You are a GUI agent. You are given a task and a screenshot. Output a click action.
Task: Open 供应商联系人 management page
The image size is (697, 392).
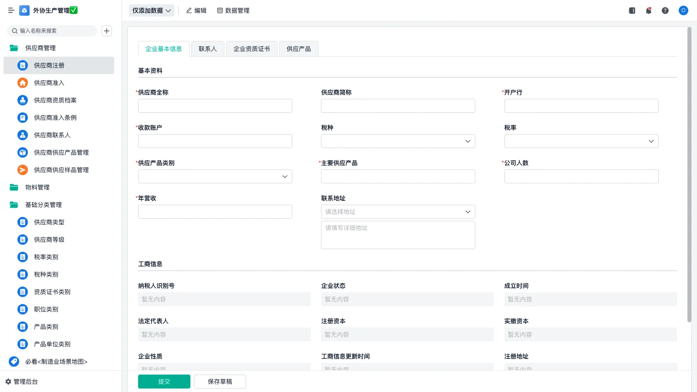point(52,135)
